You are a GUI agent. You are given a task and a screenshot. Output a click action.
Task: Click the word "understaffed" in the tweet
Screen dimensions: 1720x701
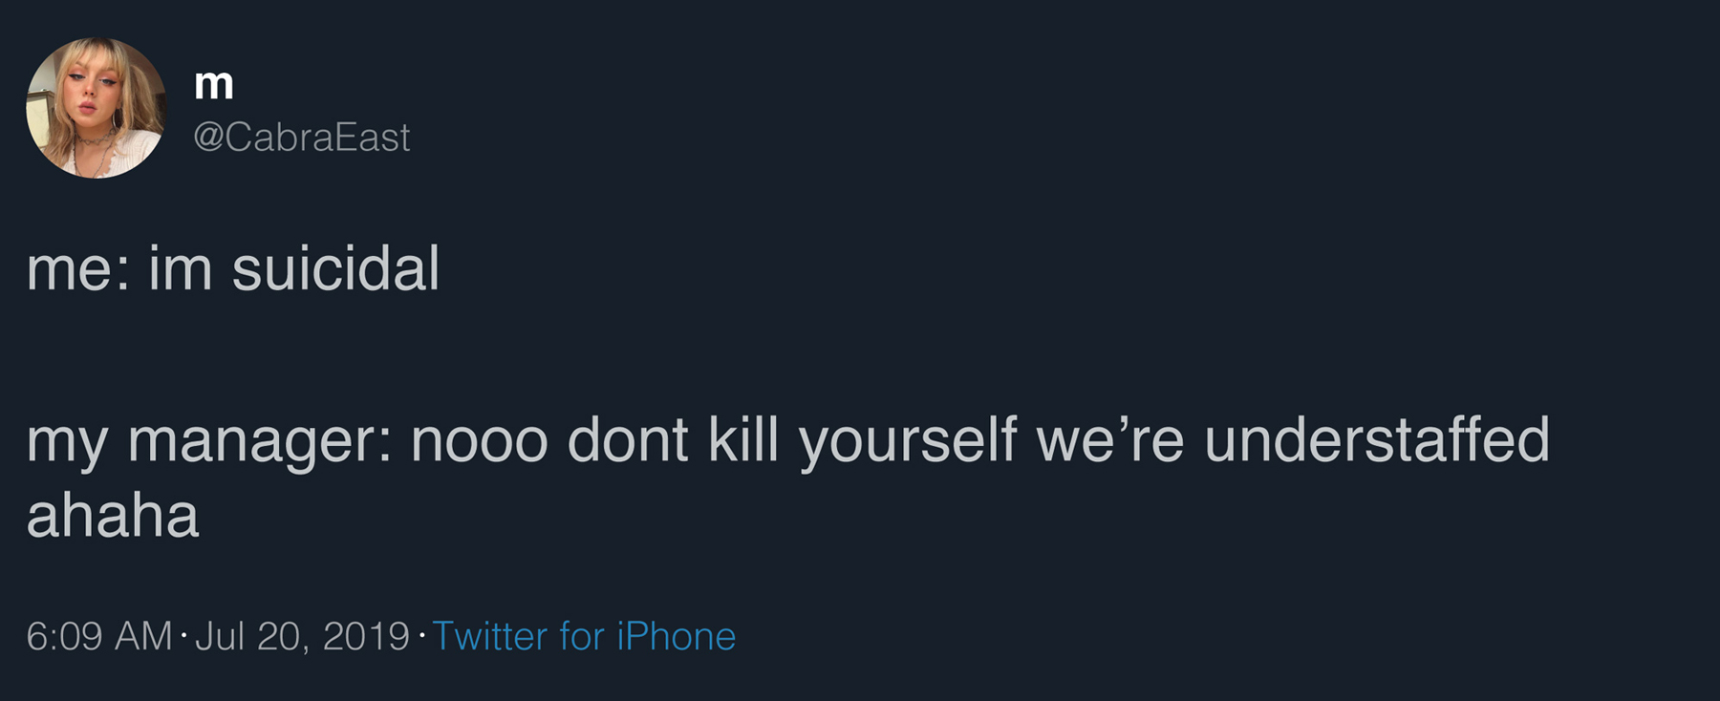point(1377,440)
